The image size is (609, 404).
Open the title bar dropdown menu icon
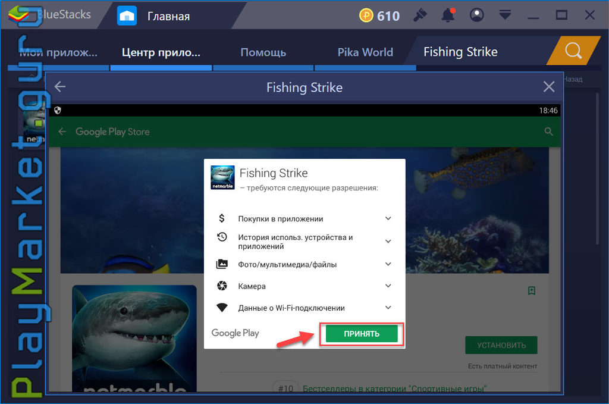505,15
